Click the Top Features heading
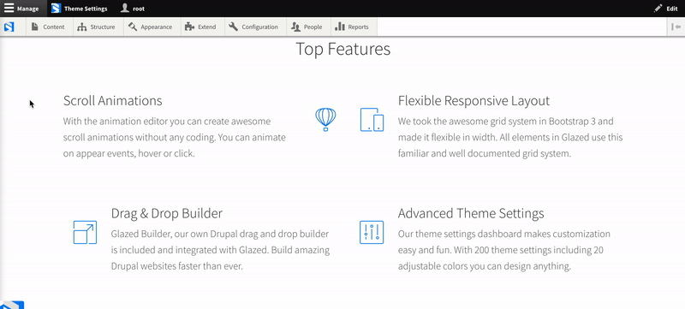 (343, 49)
